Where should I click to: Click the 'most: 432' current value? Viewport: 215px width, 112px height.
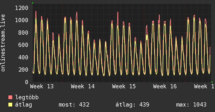click(74, 105)
